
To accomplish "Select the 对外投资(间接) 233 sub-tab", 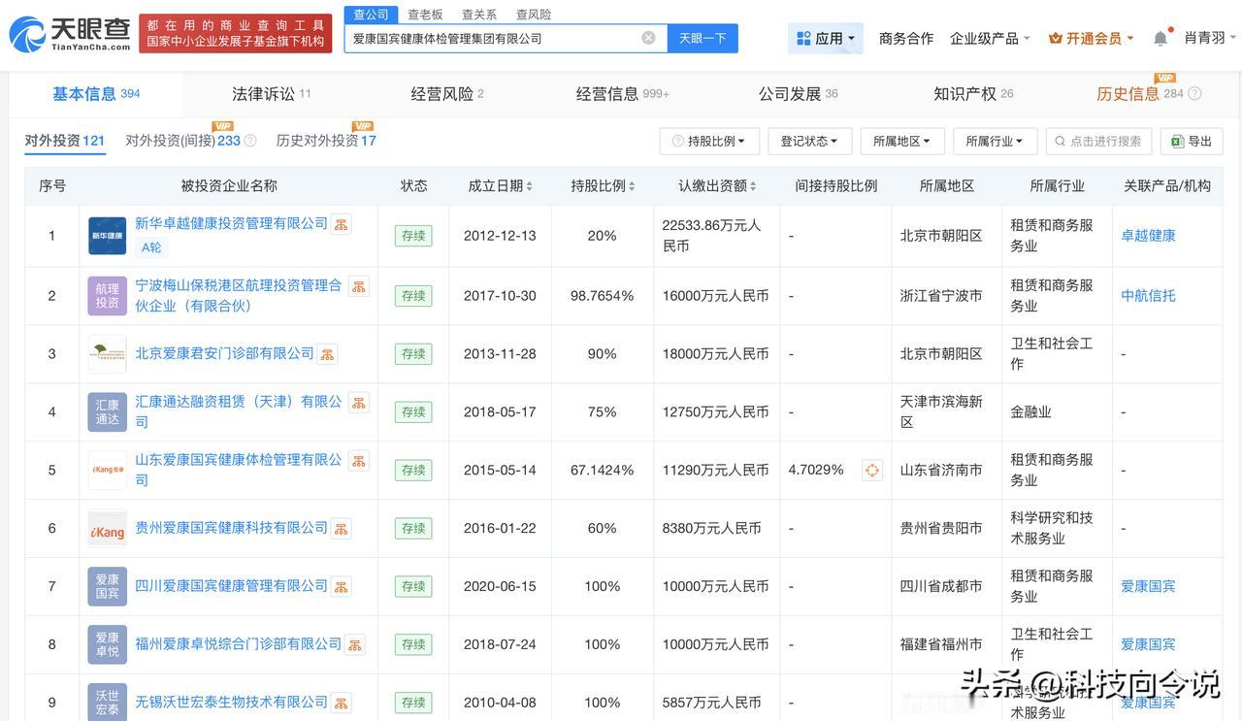I will [182, 141].
